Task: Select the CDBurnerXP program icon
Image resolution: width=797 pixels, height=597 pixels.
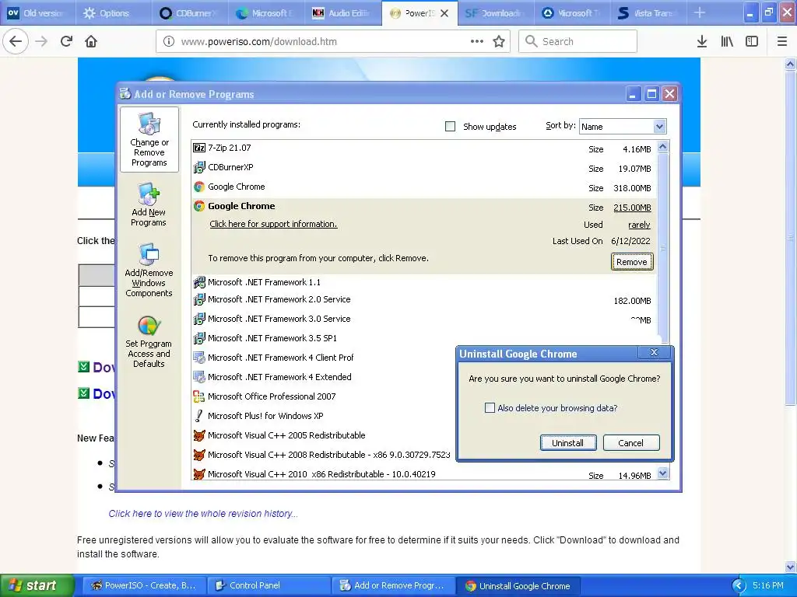Action: pyautogui.click(x=199, y=167)
